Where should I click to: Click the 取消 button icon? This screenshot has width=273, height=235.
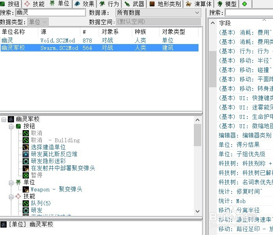coord(26,133)
